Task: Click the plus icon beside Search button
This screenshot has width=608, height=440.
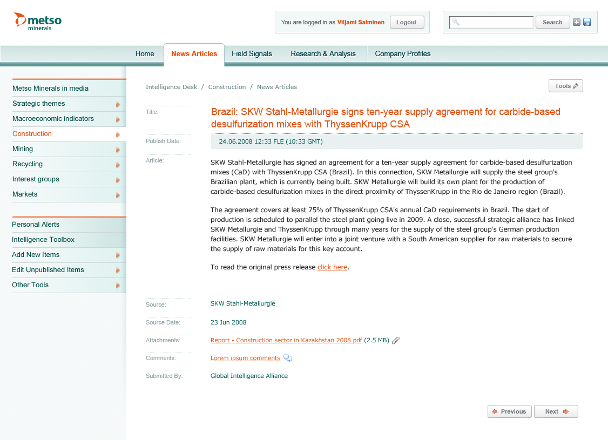Action: click(577, 23)
